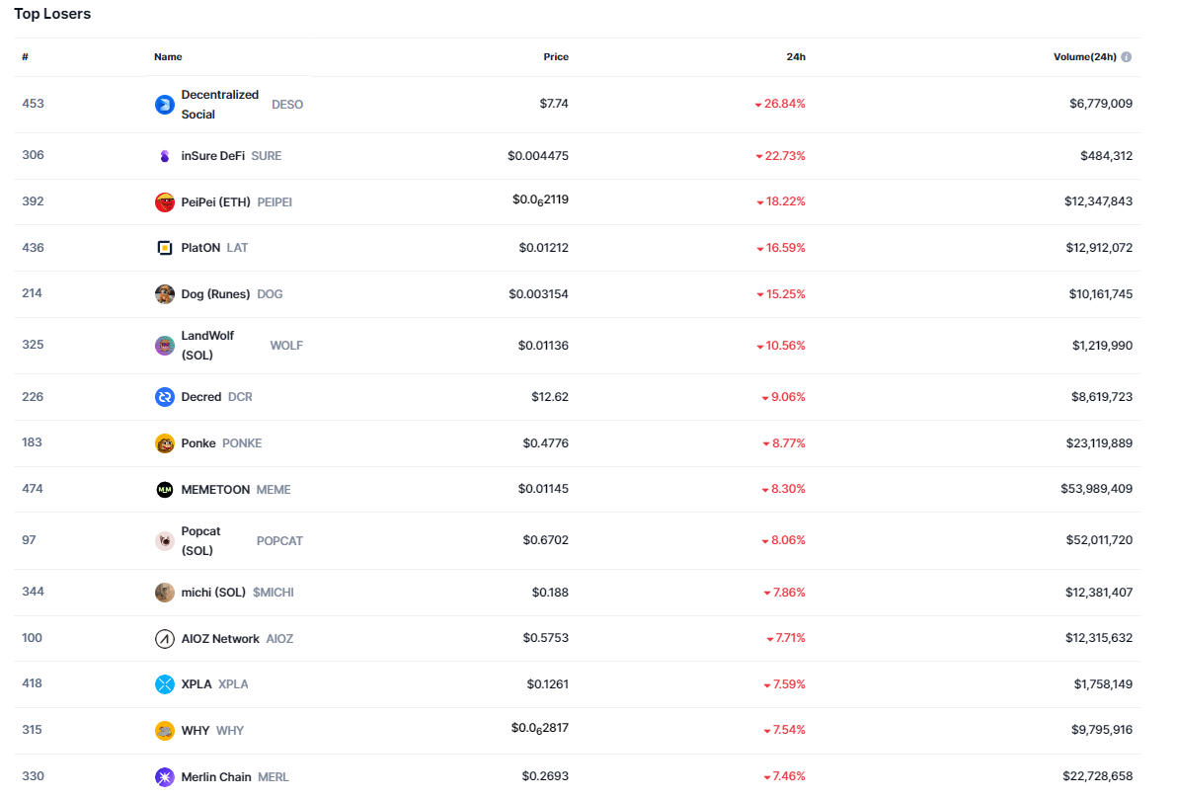This screenshot has height=798, width=1177.
Task: Click the inSure DeFi coin icon
Action: (x=165, y=156)
